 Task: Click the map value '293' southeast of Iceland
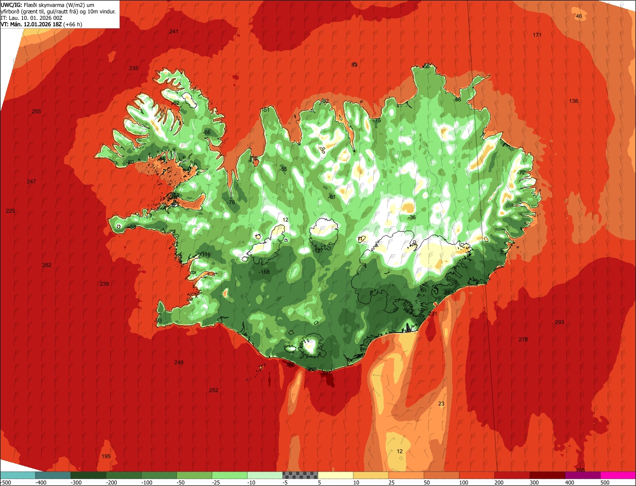coord(559,322)
